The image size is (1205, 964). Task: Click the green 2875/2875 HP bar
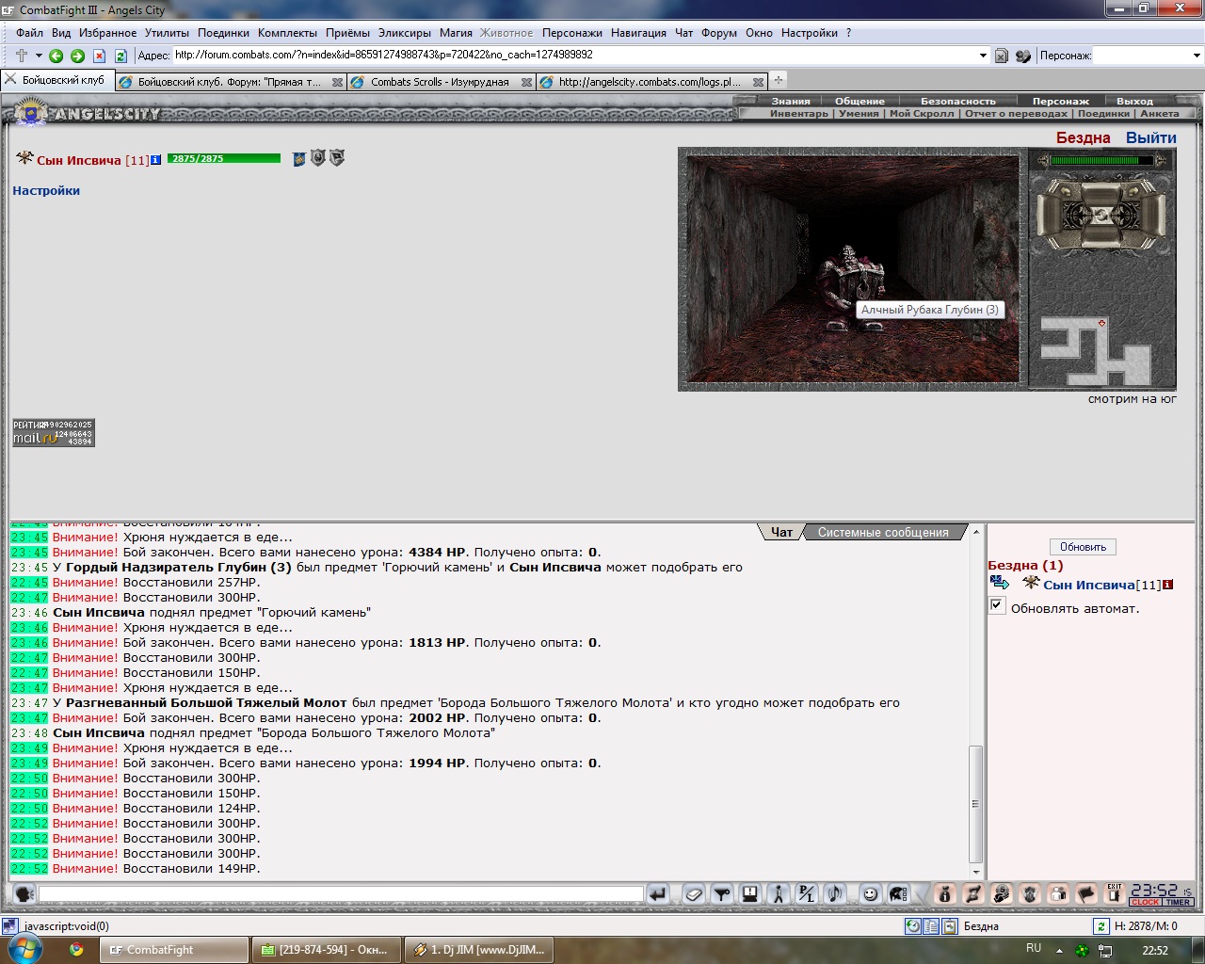(x=224, y=158)
